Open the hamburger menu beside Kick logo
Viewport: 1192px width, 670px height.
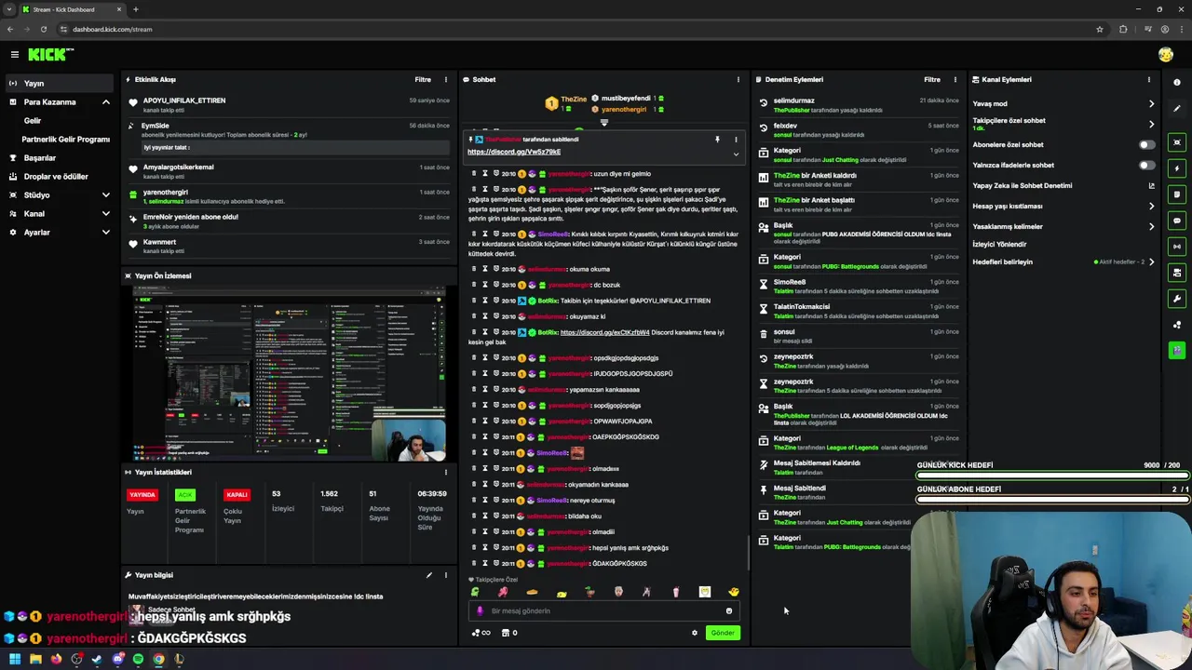click(x=14, y=55)
